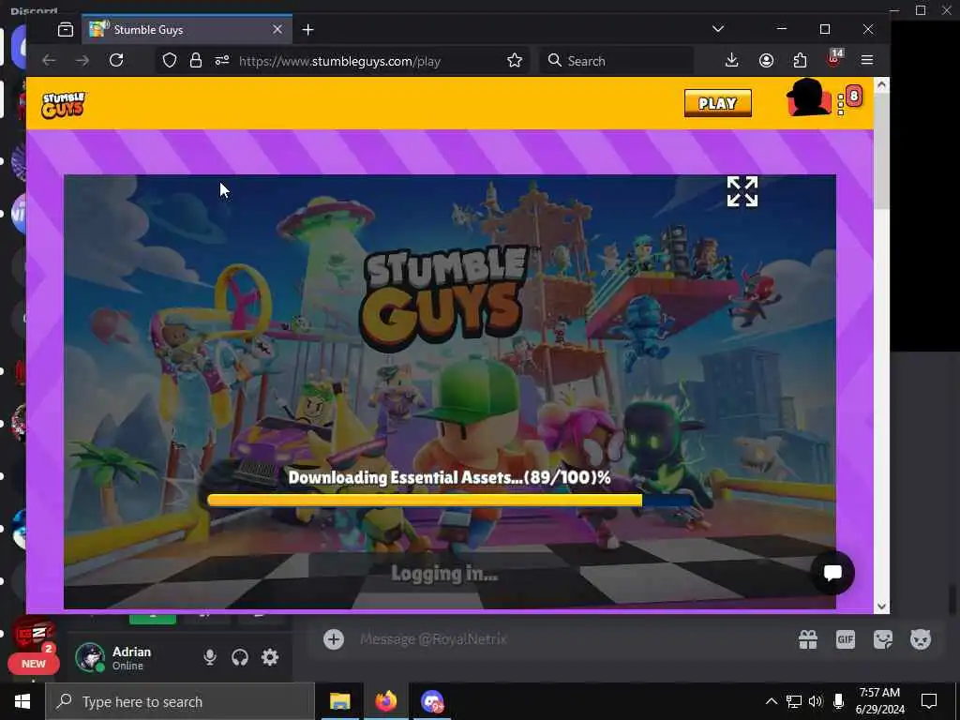Click the Message @RoyalNetrix field
This screenshot has height=720, width=960.
click(433, 639)
